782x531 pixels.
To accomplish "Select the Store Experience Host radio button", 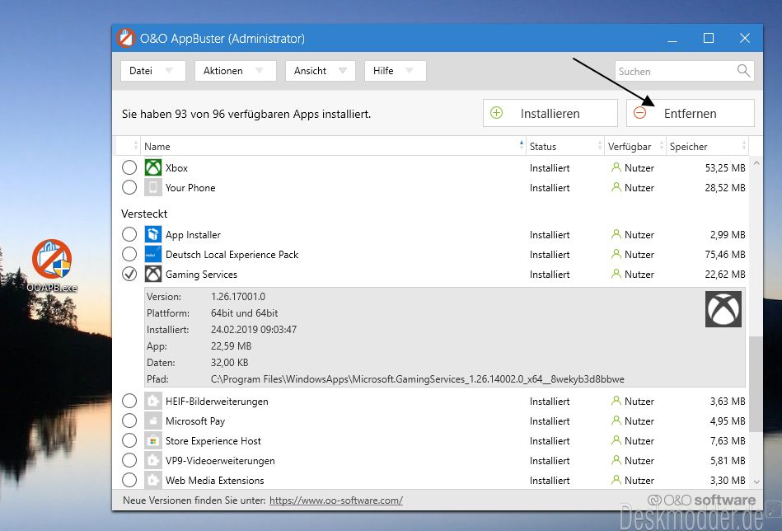I will pos(129,440).
